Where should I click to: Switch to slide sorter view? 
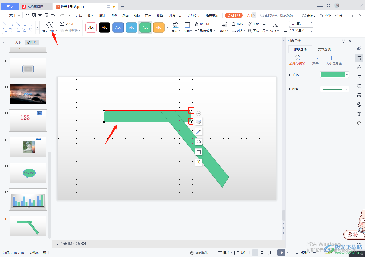click(262, 253)
